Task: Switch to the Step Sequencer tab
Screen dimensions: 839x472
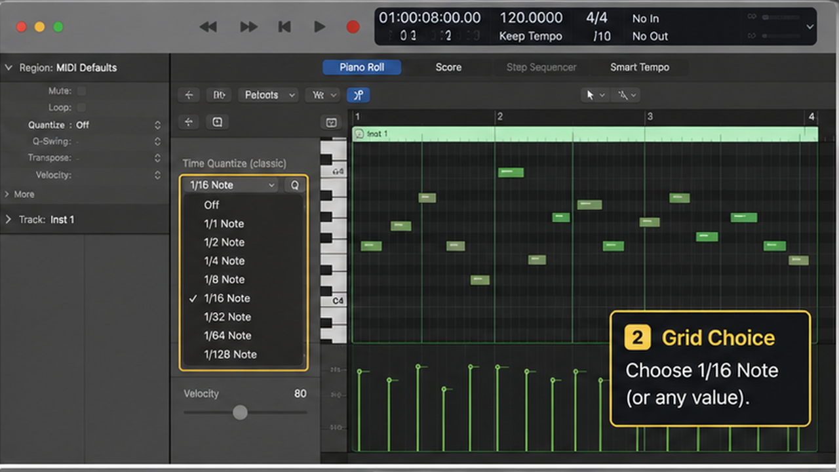Action: (x=541, y=67)
